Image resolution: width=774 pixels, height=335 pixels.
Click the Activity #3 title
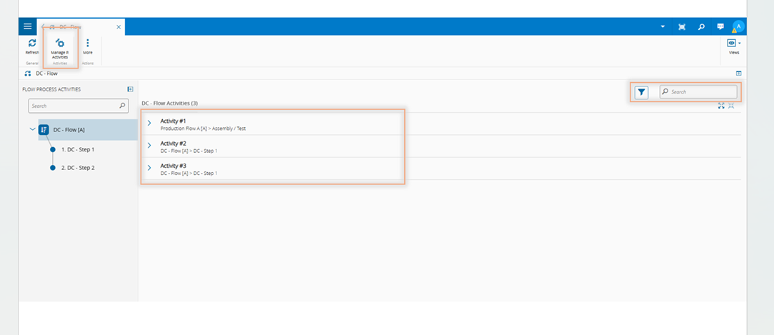pyautogui.click(x=174, y=166)
